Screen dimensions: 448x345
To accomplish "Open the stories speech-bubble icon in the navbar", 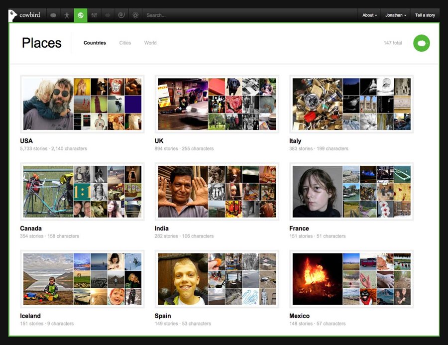I will click(53, 15).
